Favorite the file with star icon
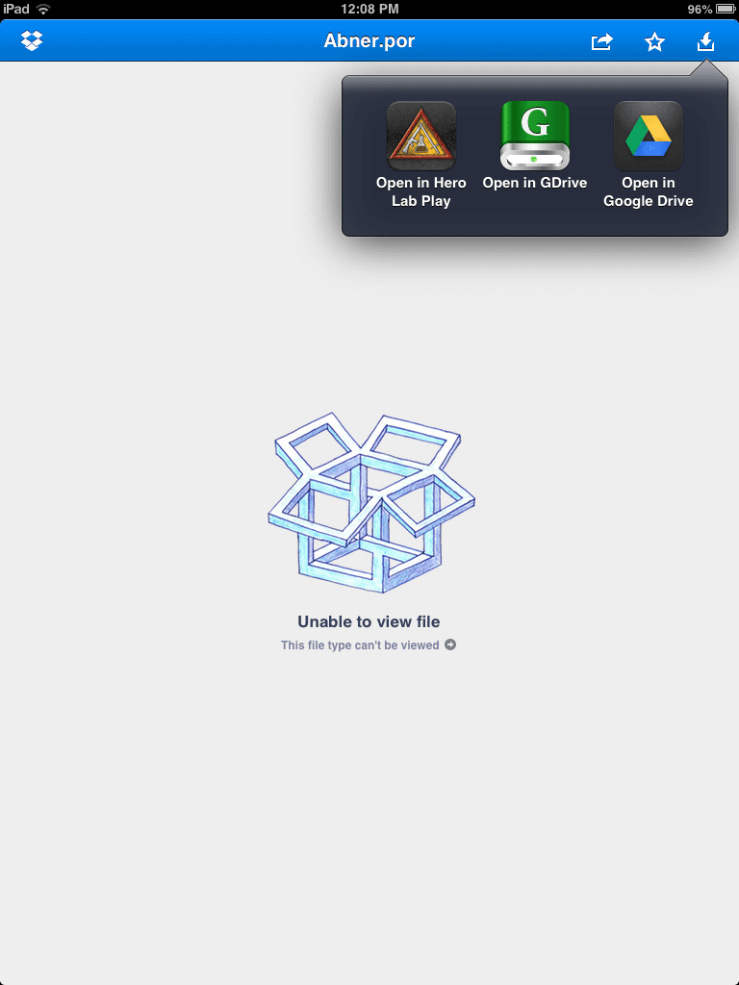 click(x=654, y=42)
